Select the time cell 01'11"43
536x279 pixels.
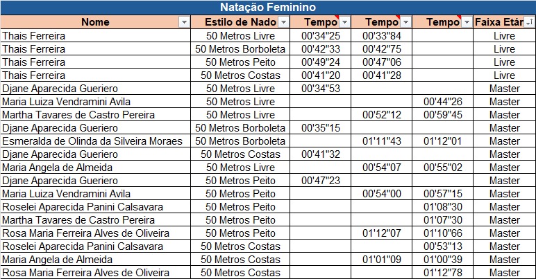382,141
